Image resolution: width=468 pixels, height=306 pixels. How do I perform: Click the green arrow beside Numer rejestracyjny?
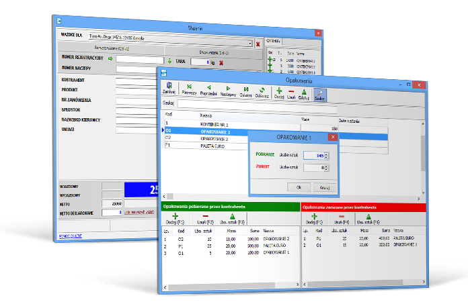pyautogui.click(x=111, y=59)
